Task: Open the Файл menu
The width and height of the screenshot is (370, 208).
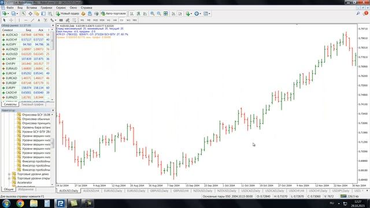Action: pyautogui.click(x=10, y=8)
